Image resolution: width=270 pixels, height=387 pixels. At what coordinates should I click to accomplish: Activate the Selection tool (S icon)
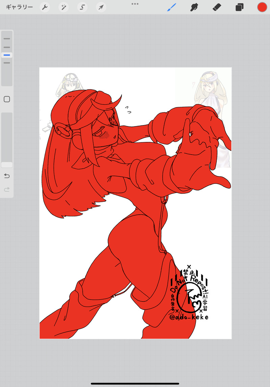pyautogui.click(x=82, y=7)
